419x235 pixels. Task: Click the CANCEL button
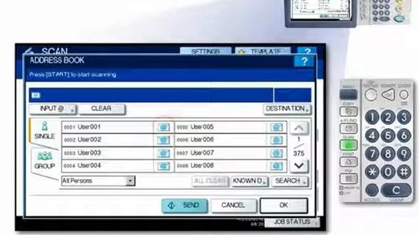(x=234, y=206)
